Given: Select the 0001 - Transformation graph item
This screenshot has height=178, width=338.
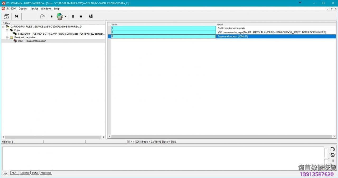Looking at the screenshot, I should coord(32,41).
